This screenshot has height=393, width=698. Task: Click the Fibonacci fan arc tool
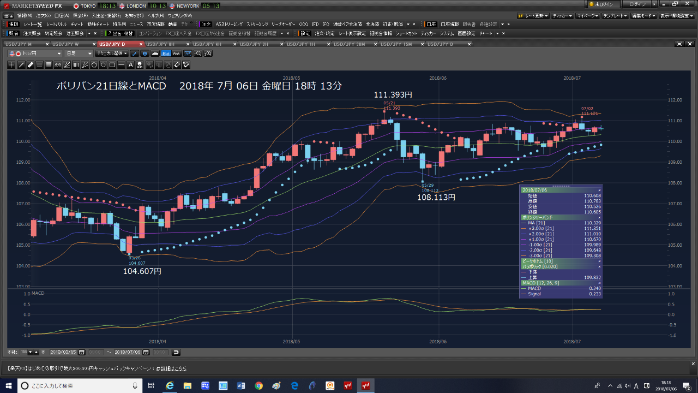click(58, 65)
